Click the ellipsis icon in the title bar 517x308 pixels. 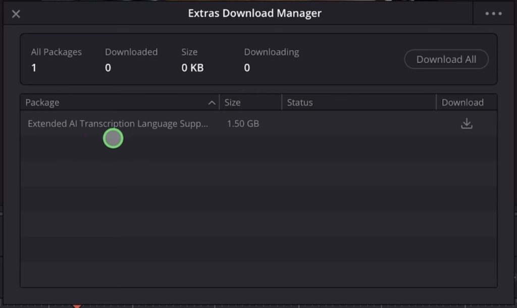(x=492, y=13)
